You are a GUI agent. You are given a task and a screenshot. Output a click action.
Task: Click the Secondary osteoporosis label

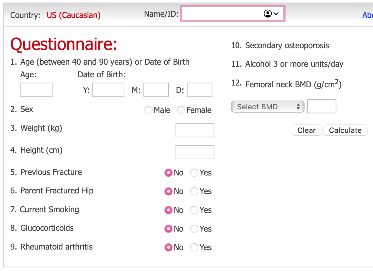tap(287, 46)
